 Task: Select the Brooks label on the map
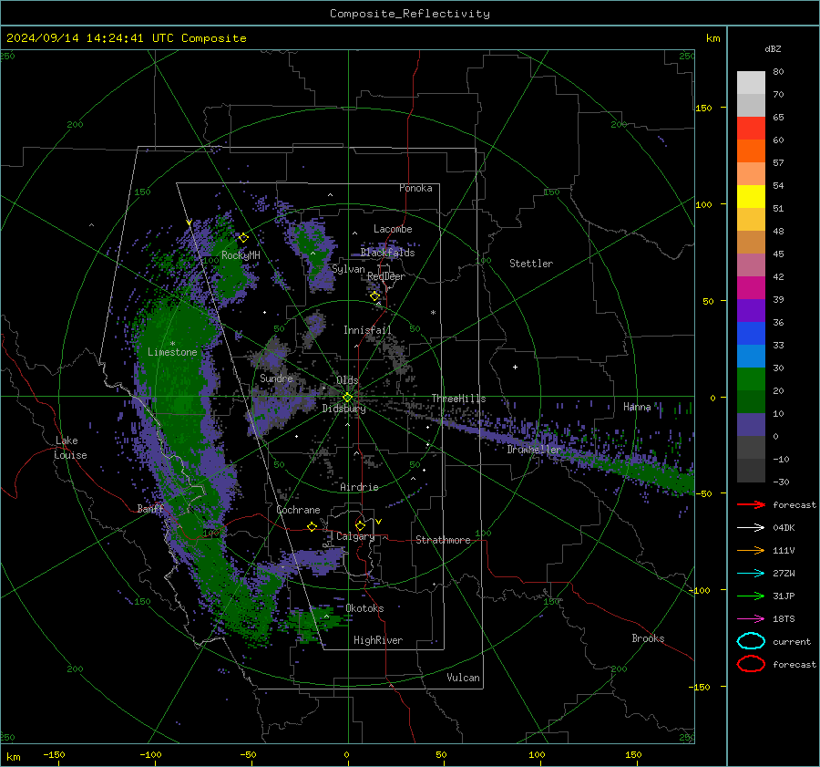pos(648,638)
